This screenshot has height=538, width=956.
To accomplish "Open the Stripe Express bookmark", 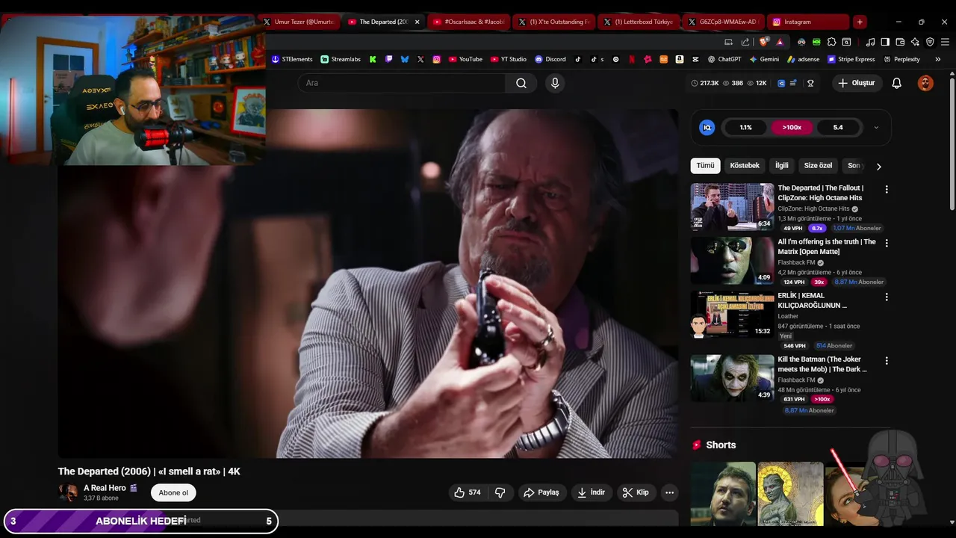I will pos(851,59).
